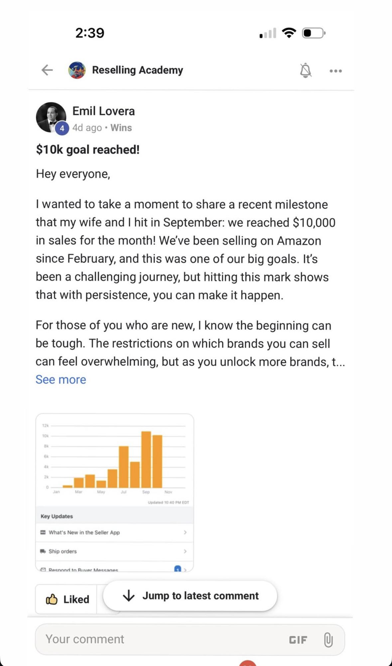Expand post with See more
The image size is (392, 666).
61,380
